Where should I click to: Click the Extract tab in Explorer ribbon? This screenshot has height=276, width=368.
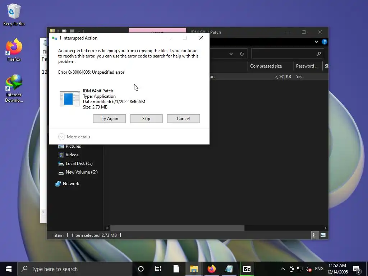pyautogui.click(x=157, y=31)
